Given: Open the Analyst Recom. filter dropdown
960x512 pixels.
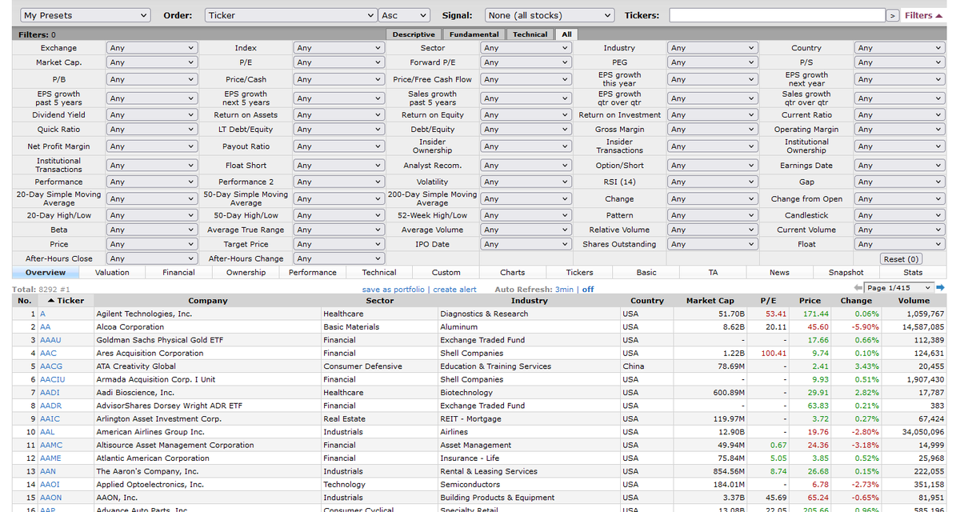Looking at the screenshot, I should pos(526,166).
